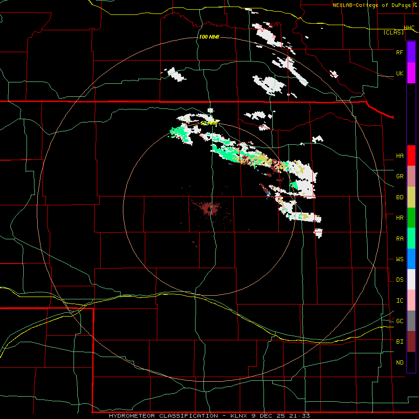Select the red HA color swatch
This screenshot has height=419, width=419.
click(411, 155)
